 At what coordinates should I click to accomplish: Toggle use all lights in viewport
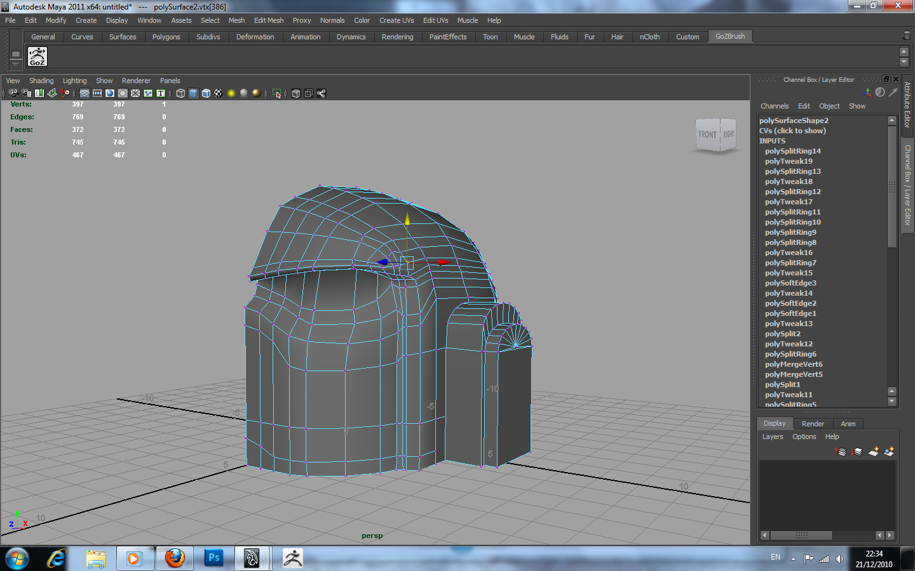click(x=231, y=93)
